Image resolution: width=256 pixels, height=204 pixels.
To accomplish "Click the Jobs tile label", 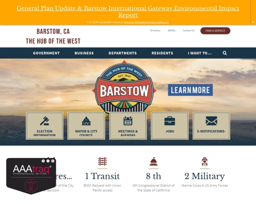I will click(170, 131).
